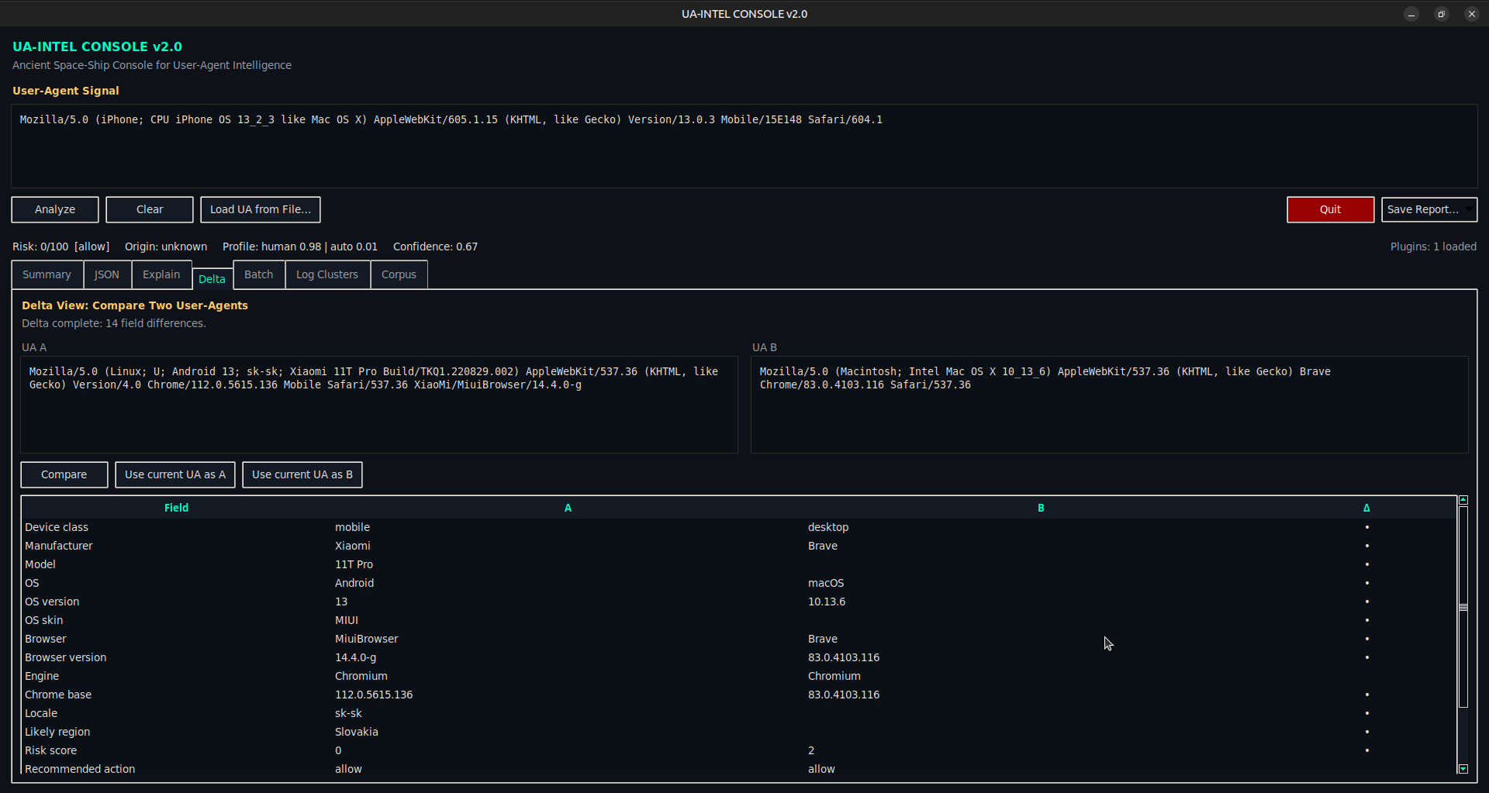
Task: Click the delta table scroll-down arrow
Action: [1463, 769]
